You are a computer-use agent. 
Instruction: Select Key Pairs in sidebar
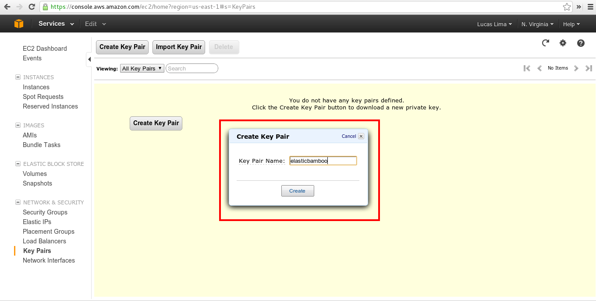tap(37, 251)
